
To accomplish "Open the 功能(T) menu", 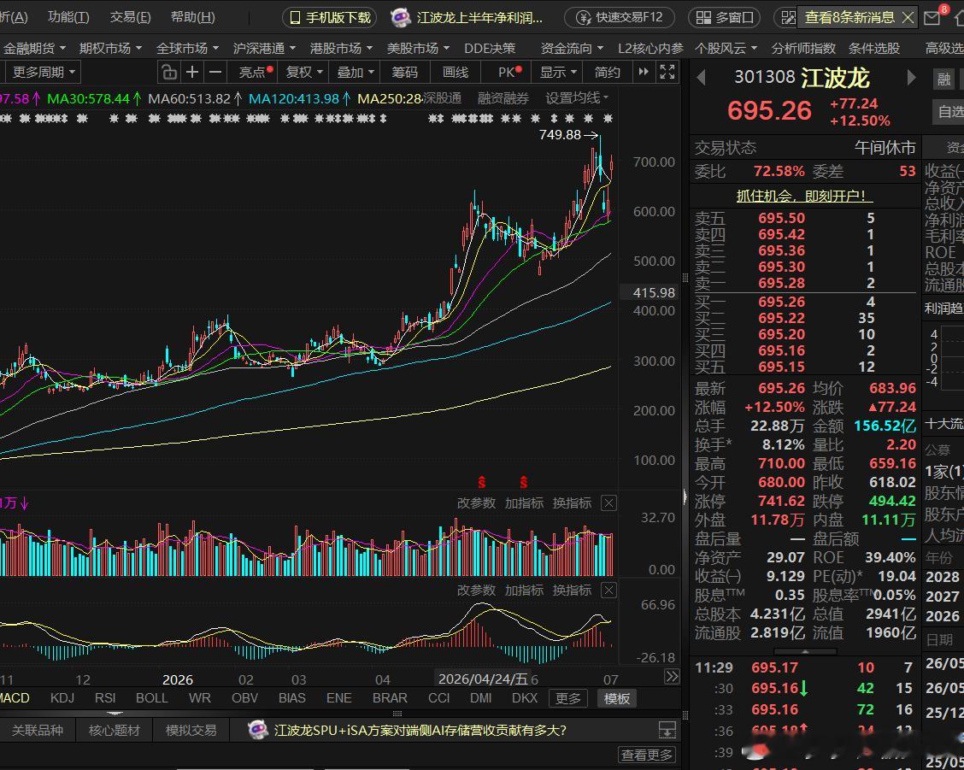I will 68,17.
